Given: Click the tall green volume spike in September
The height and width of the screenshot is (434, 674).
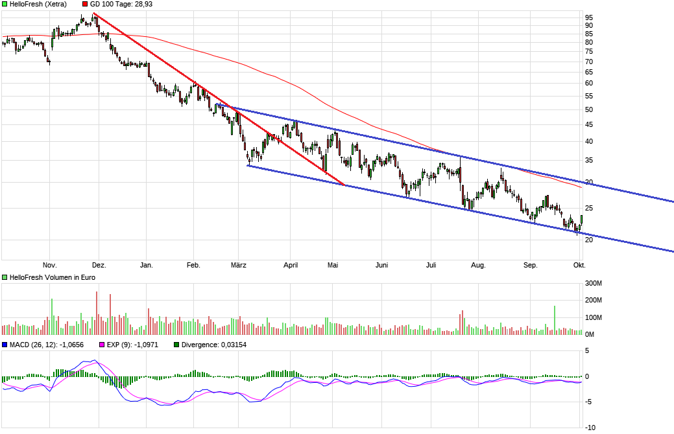Looking at the screenshot, I should [x=555, y=320].
